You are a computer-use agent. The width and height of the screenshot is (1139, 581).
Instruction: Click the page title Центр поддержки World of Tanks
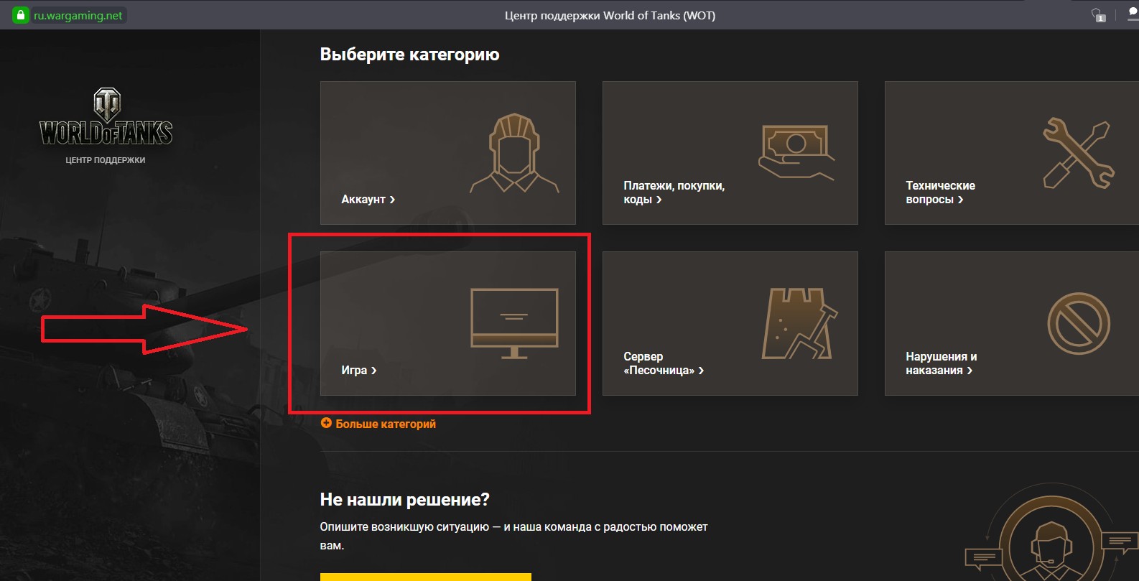tap(610, 15)
